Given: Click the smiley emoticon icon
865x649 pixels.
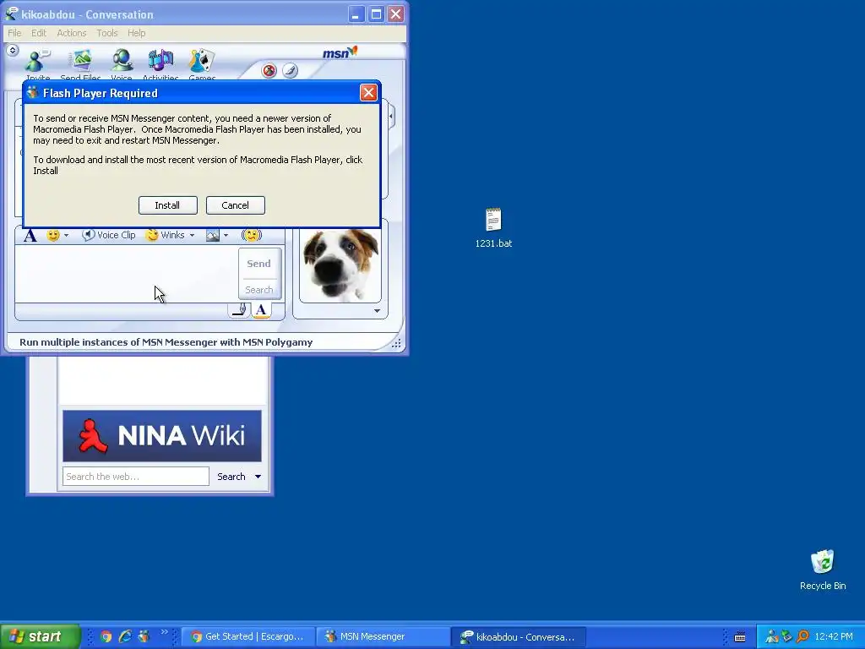Looking at the screenshot, I should coord(53,236).
